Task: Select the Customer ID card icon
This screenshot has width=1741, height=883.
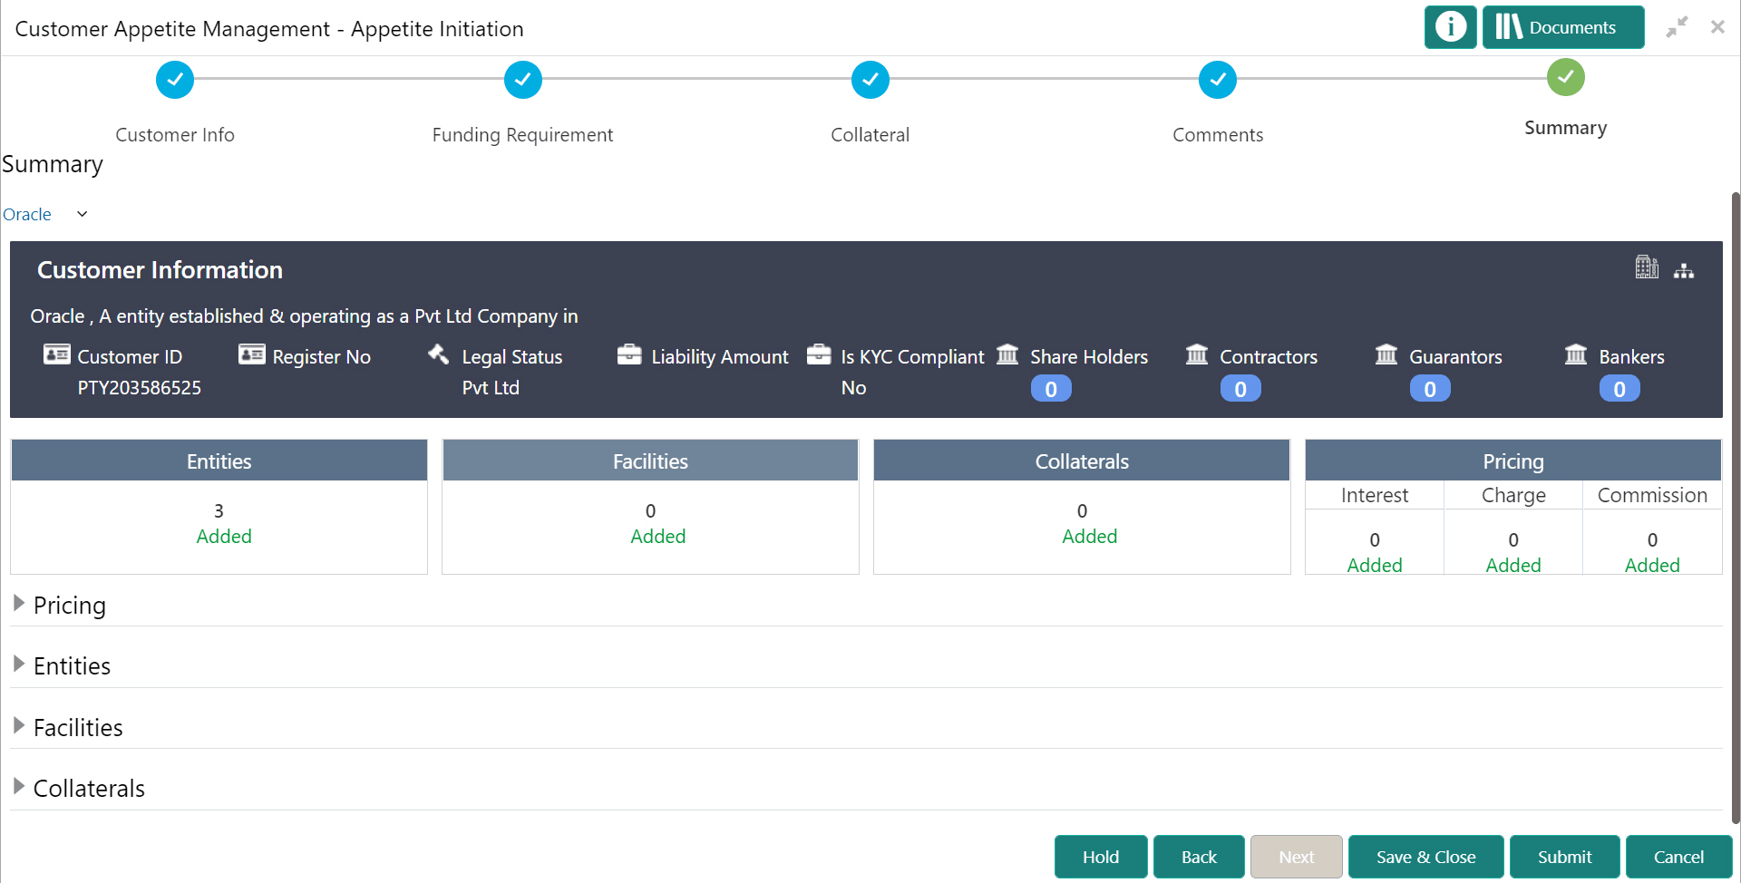Action: coord(56,354)
